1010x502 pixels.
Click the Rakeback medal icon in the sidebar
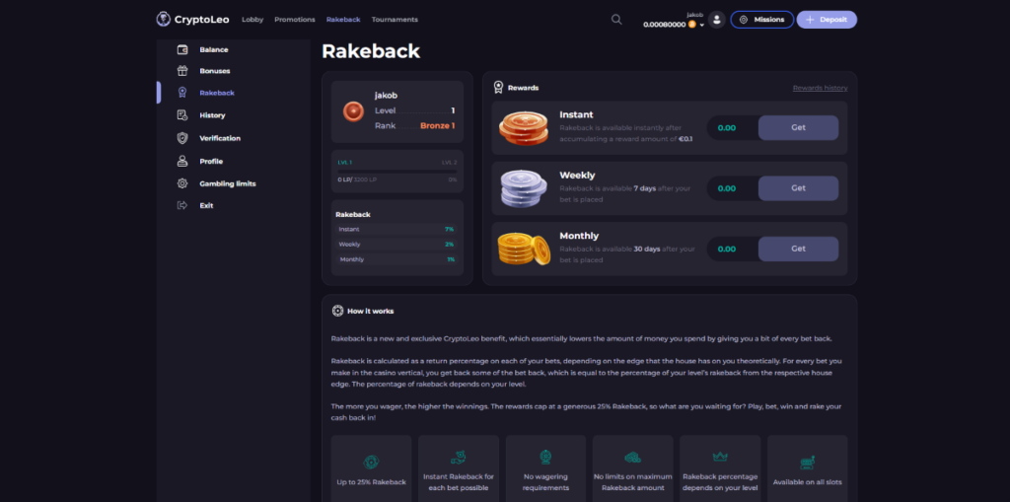point(182,93)
